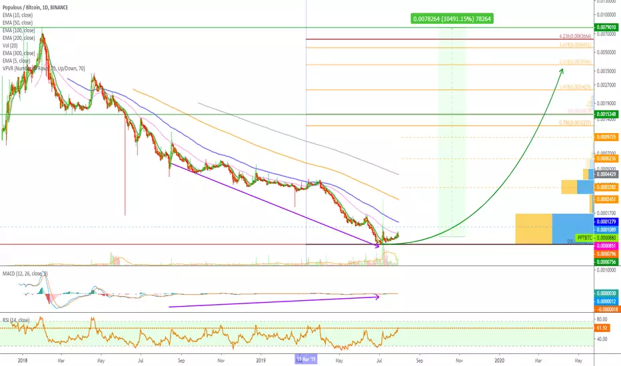
Task: Click the RSI (14, close) label
Action: [16, 319]
